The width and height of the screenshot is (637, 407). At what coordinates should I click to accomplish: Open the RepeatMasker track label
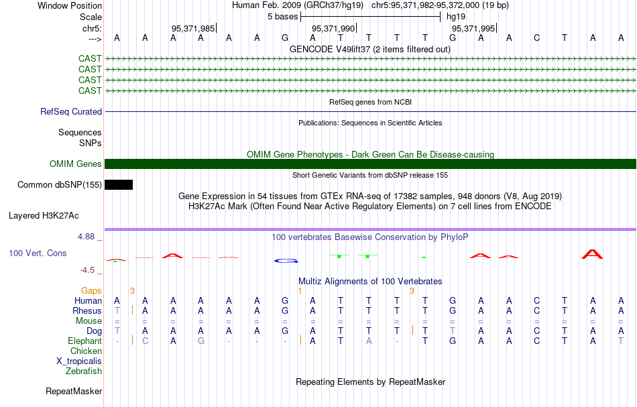[x=74, y=391]
